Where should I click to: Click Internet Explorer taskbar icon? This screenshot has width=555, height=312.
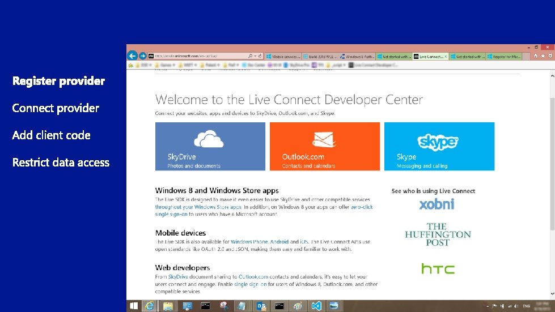(150, 306)
